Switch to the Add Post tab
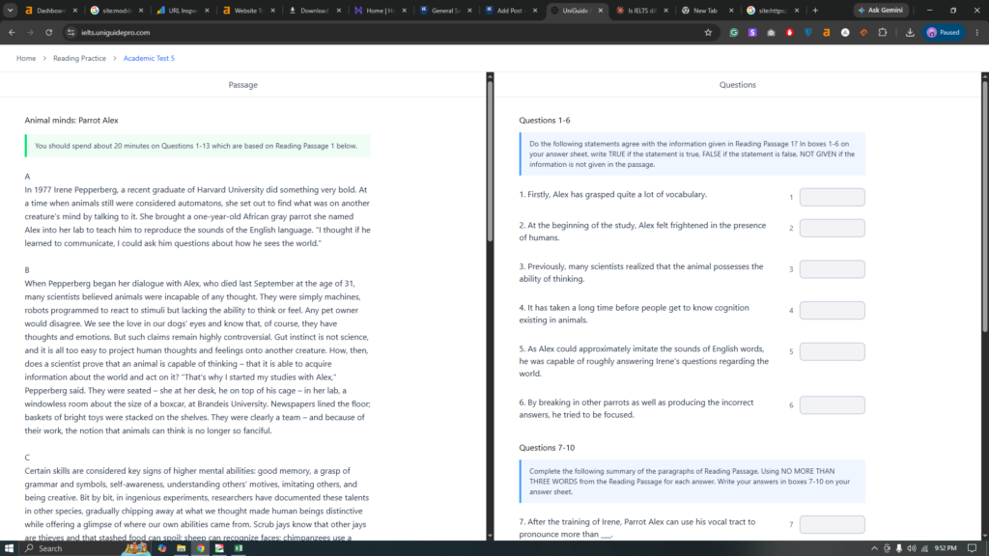Image resolution: width=989 pixels, height=556 pixels. [512, 10]
